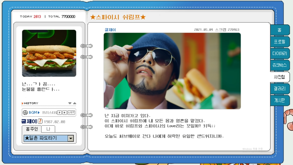Click the post date 2021.05.04
The width and height of the screenshot is (293, 165).
click(203, 30)
